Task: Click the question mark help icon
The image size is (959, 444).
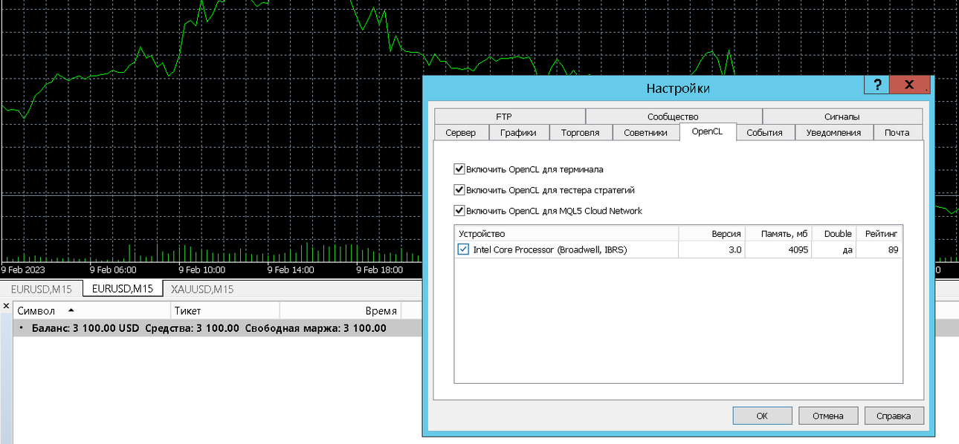Action: point(876,85)
